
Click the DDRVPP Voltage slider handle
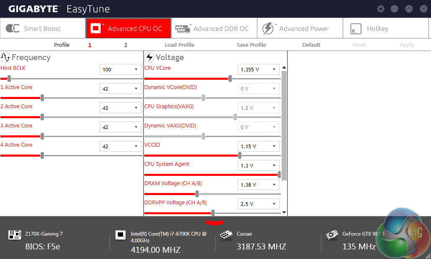(x=213, y=213)
